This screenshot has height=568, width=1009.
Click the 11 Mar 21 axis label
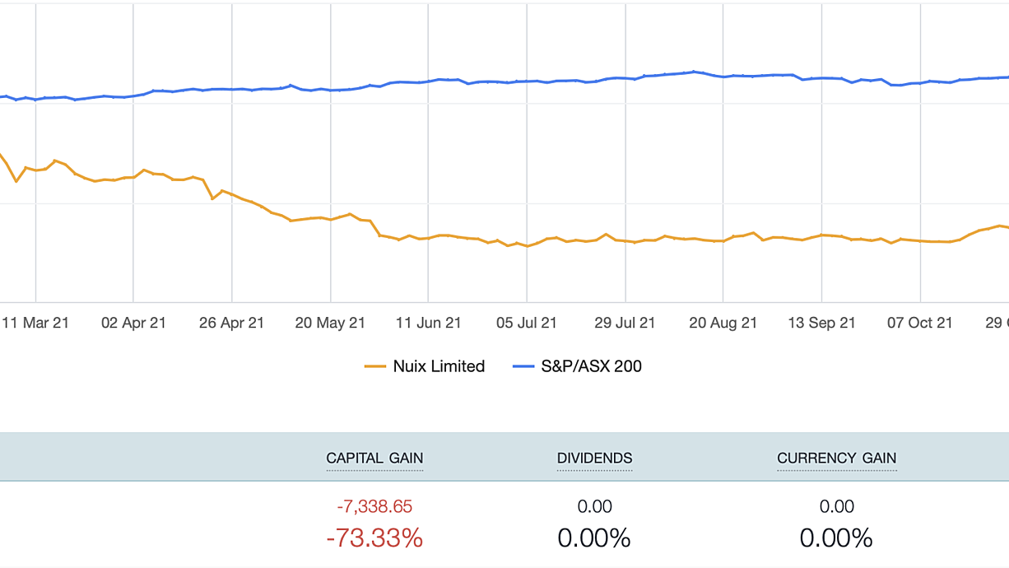[35, 323]
